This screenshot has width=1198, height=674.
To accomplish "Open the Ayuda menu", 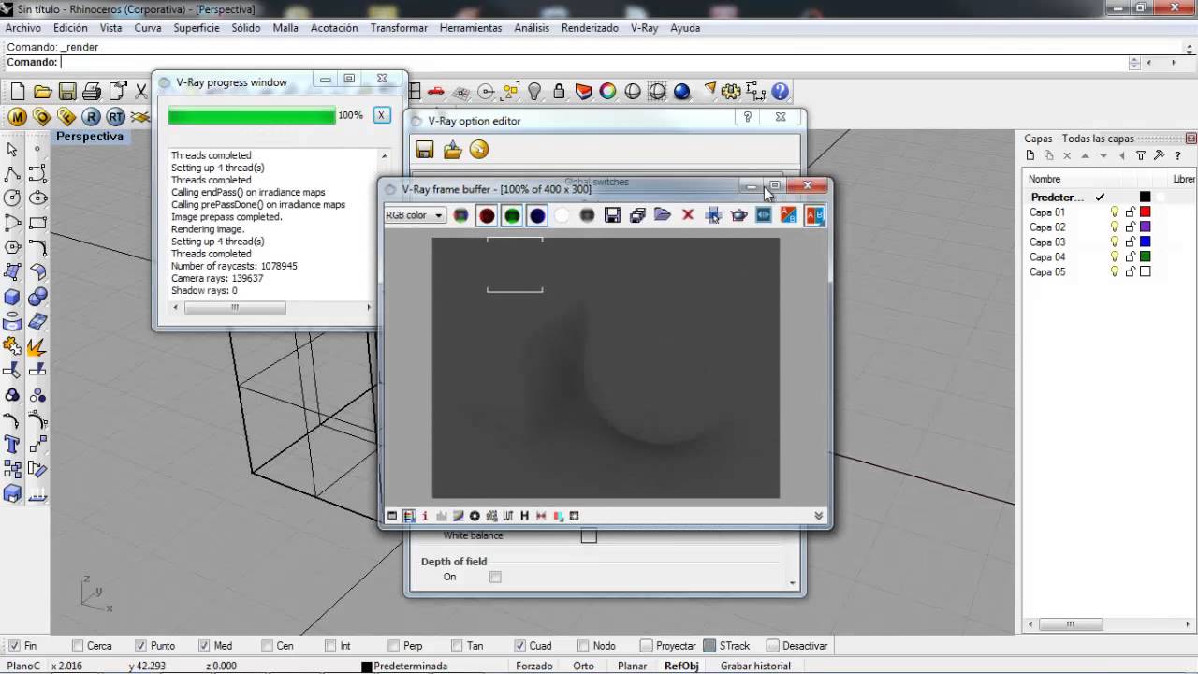I will click(x=685, y=28).
